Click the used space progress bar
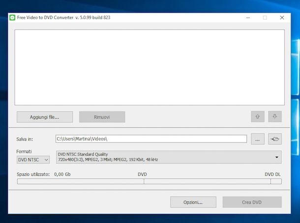 (x=149, y=181)
